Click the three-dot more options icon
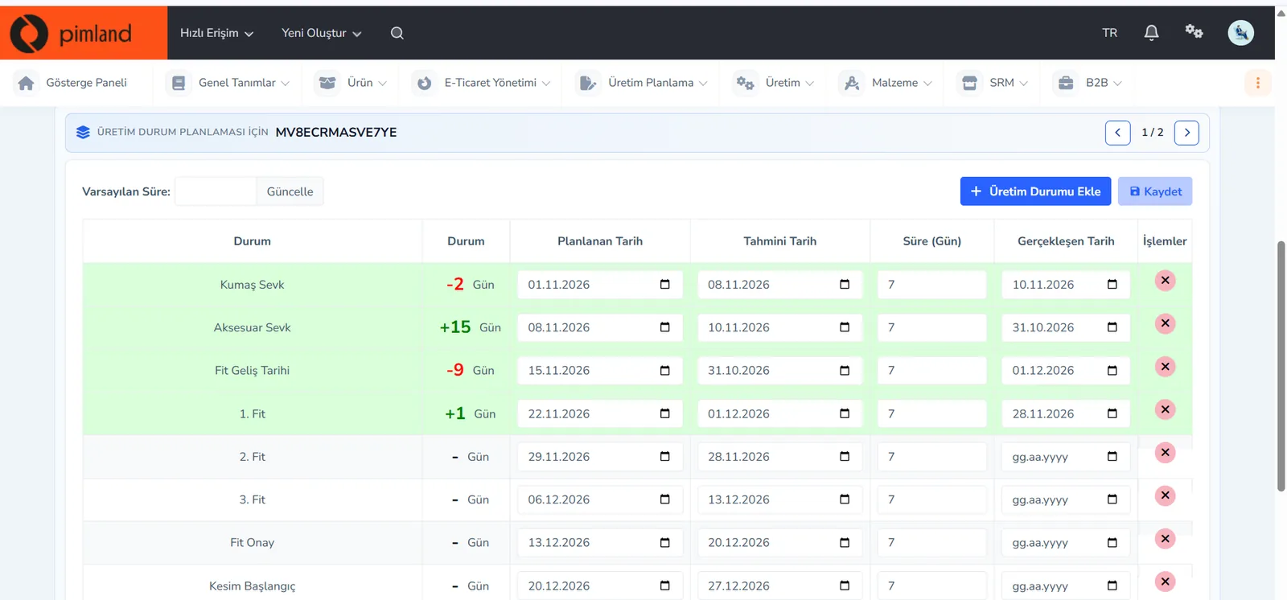Image resolution: width=1287 pixels, height=600 pixels. (1258, 83)
